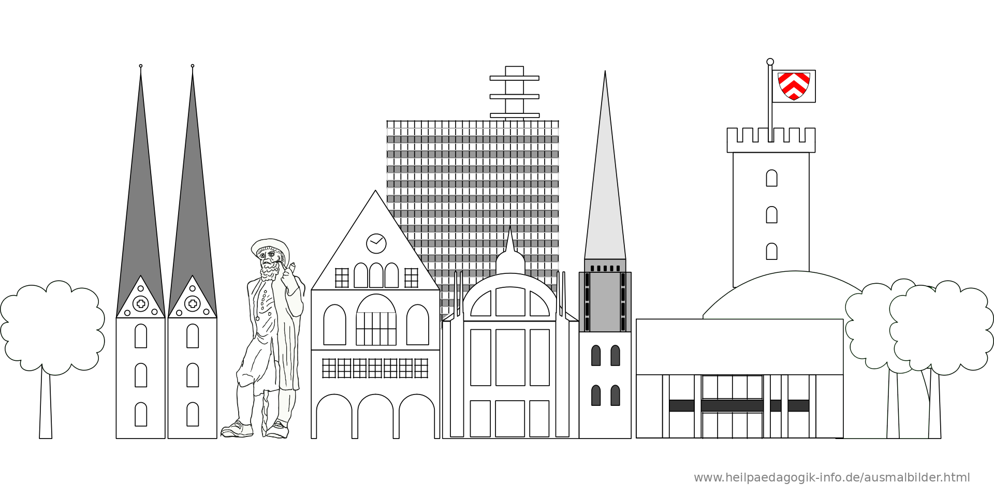This screenshot has width=994, height=497.
Task: Click the lone tree crown on the far left
Action: [x=52, y=327]
